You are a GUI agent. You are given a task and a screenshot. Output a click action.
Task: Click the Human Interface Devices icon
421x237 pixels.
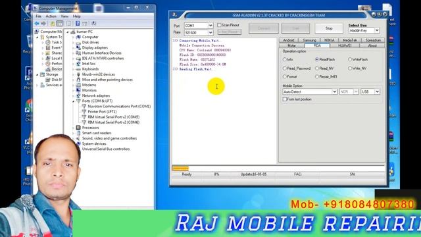click(x=78, y=53)
